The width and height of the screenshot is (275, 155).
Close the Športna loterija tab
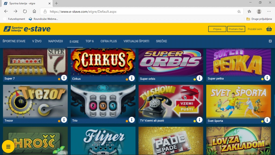(49, 3)
